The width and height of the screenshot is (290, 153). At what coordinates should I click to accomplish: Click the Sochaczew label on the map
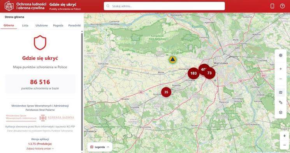[103, 64]
